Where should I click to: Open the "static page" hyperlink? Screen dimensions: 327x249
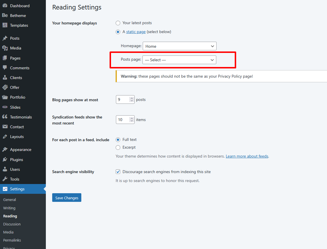[x=136, y=32]
